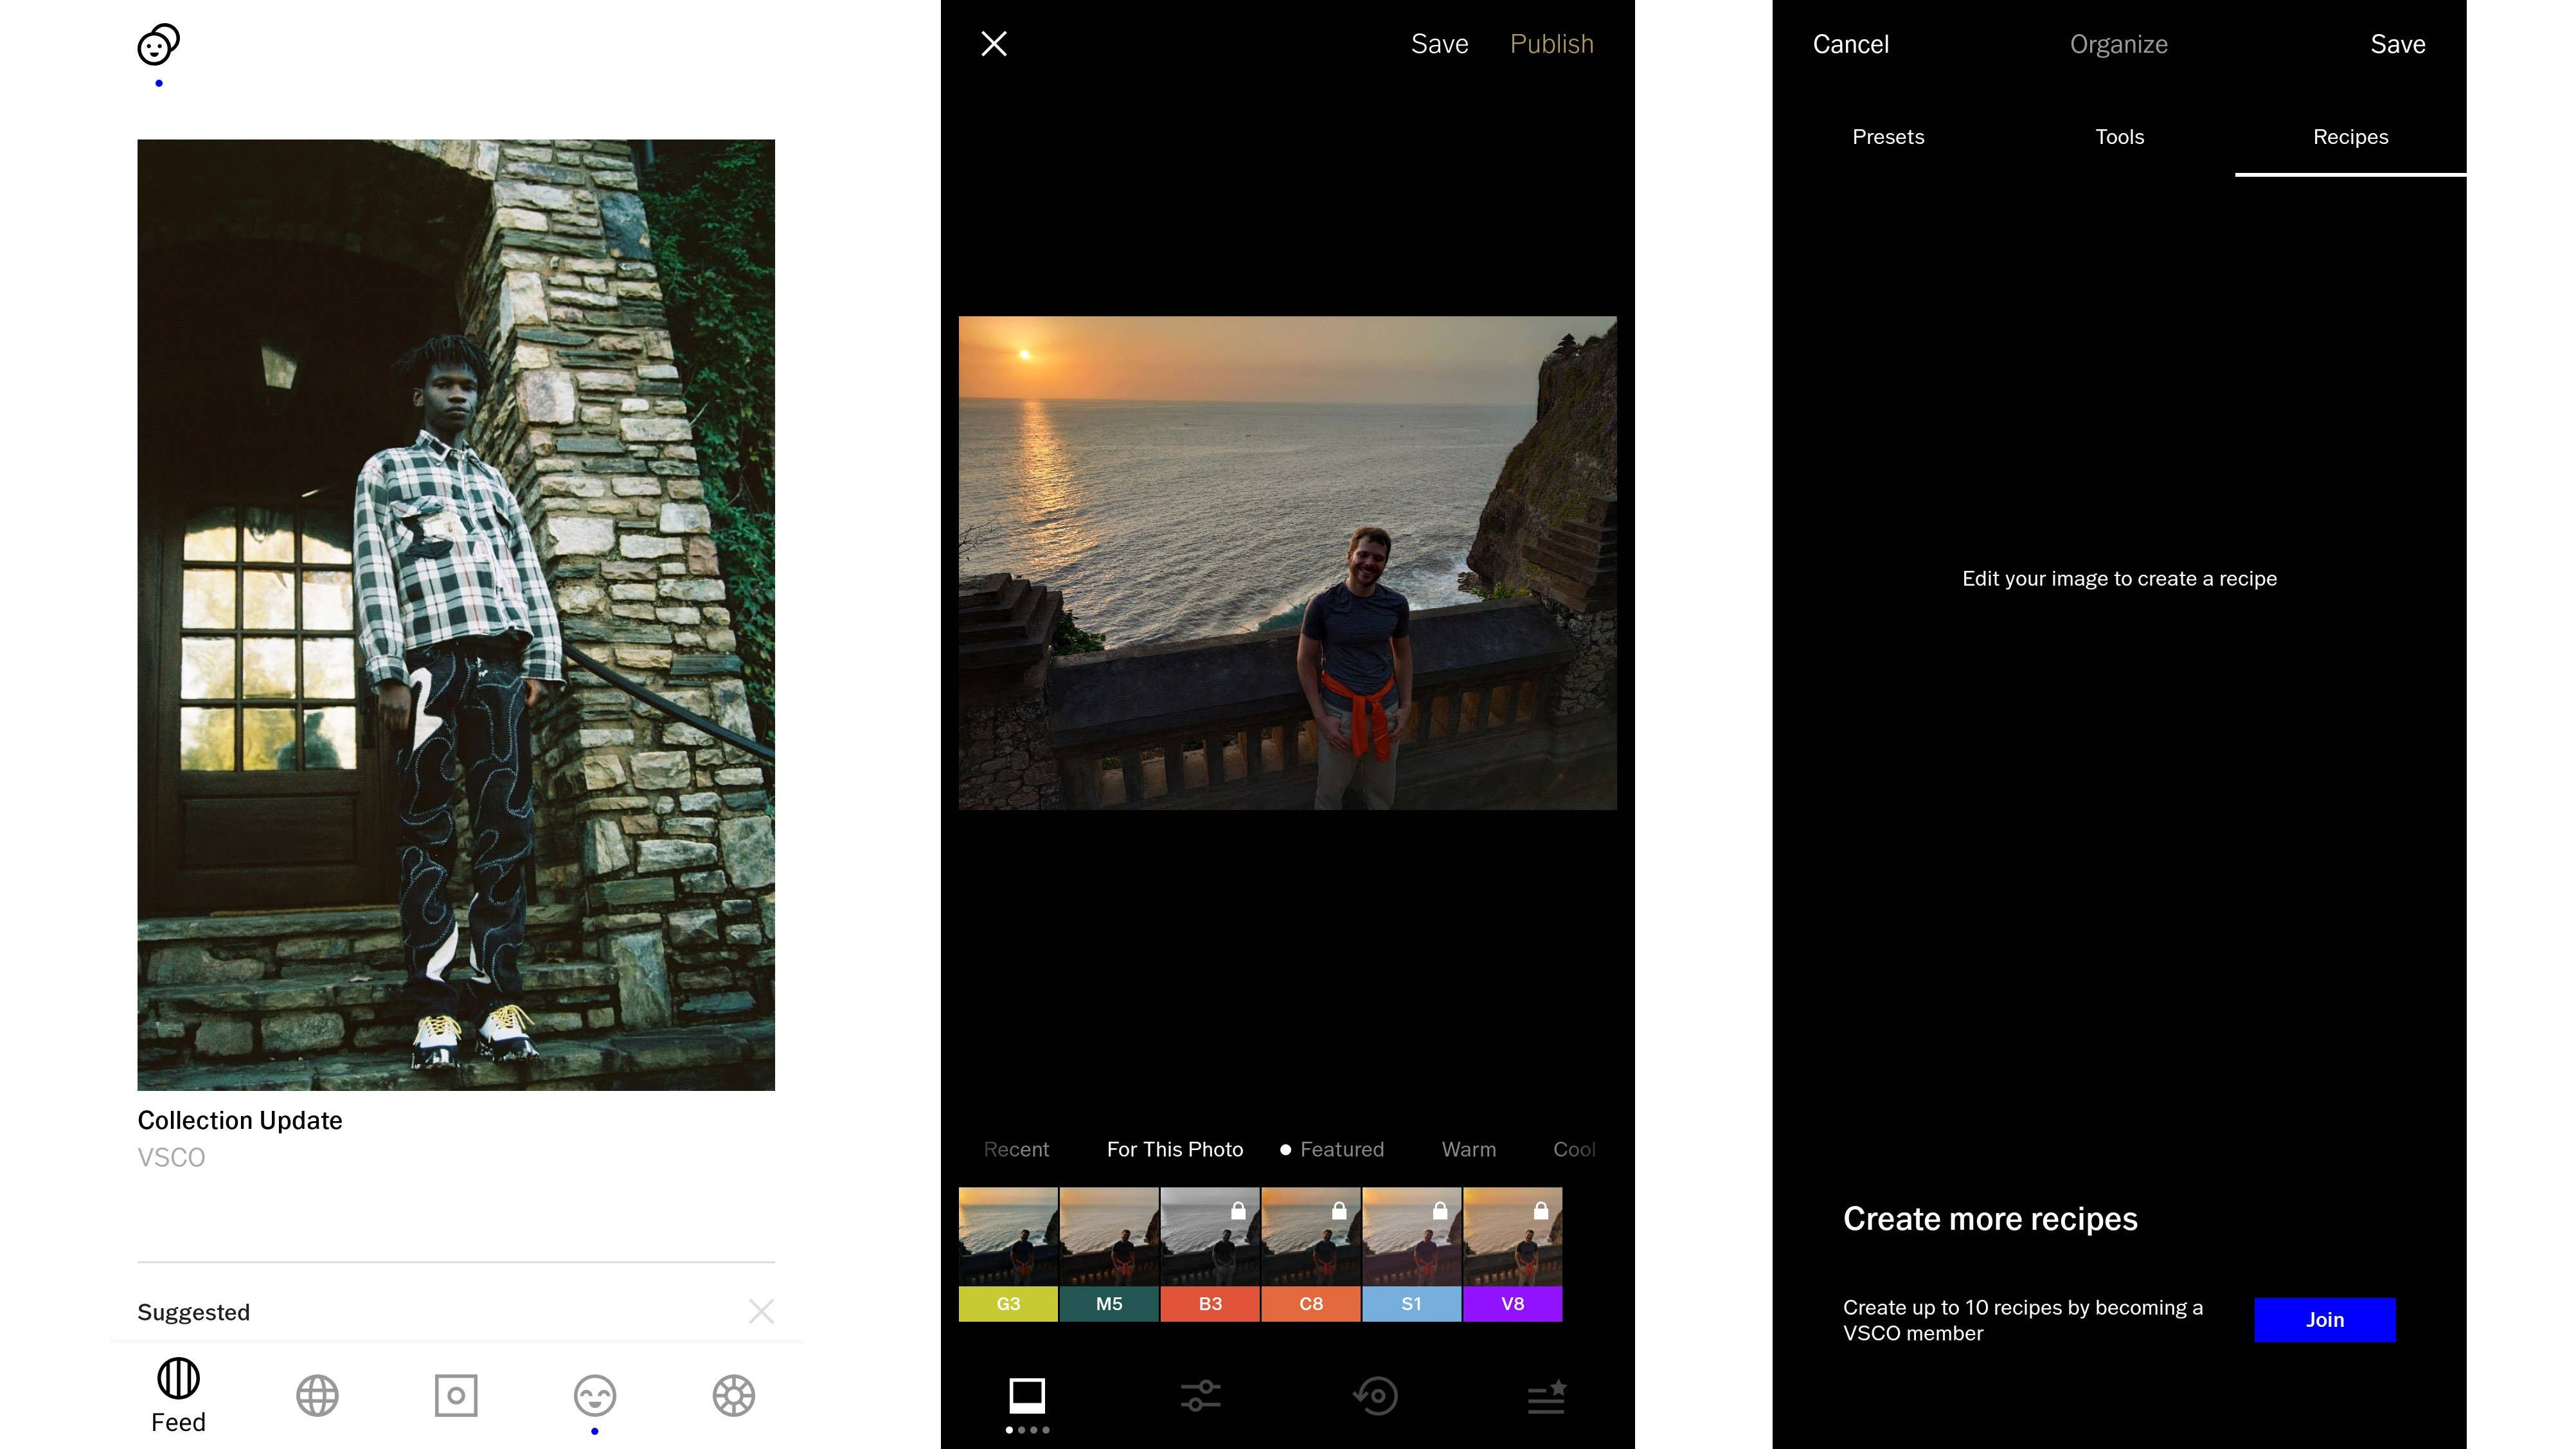Open the member hub wheel icon
The height and width of the screenshot is (1449, 2576).
(x=733, y=1395)
